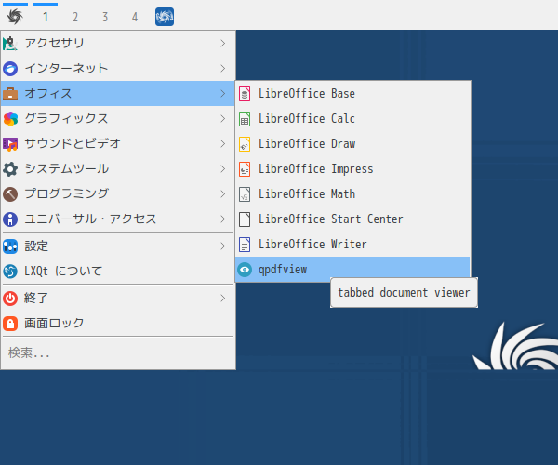Launch qpdfview from Office submenu
This screenshot has height=465, width=558.
352,270
